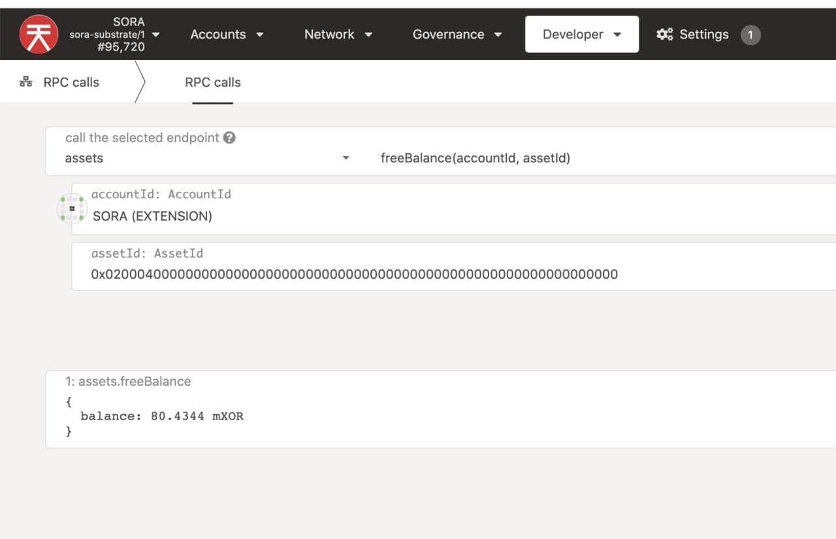Open the sora-substrate network selector arrow
Viewport: 836px width, 539px height.
pyautogui.click(x=156, y=34)
